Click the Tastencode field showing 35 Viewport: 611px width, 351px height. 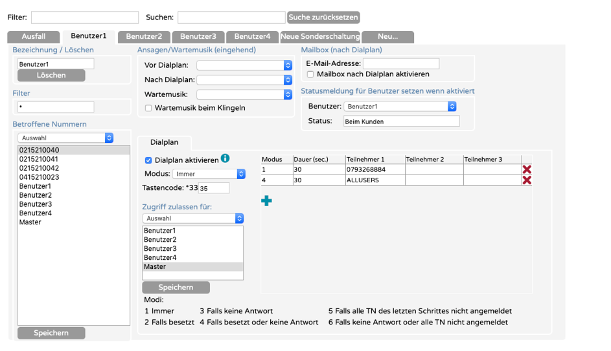tap(214, 188)
